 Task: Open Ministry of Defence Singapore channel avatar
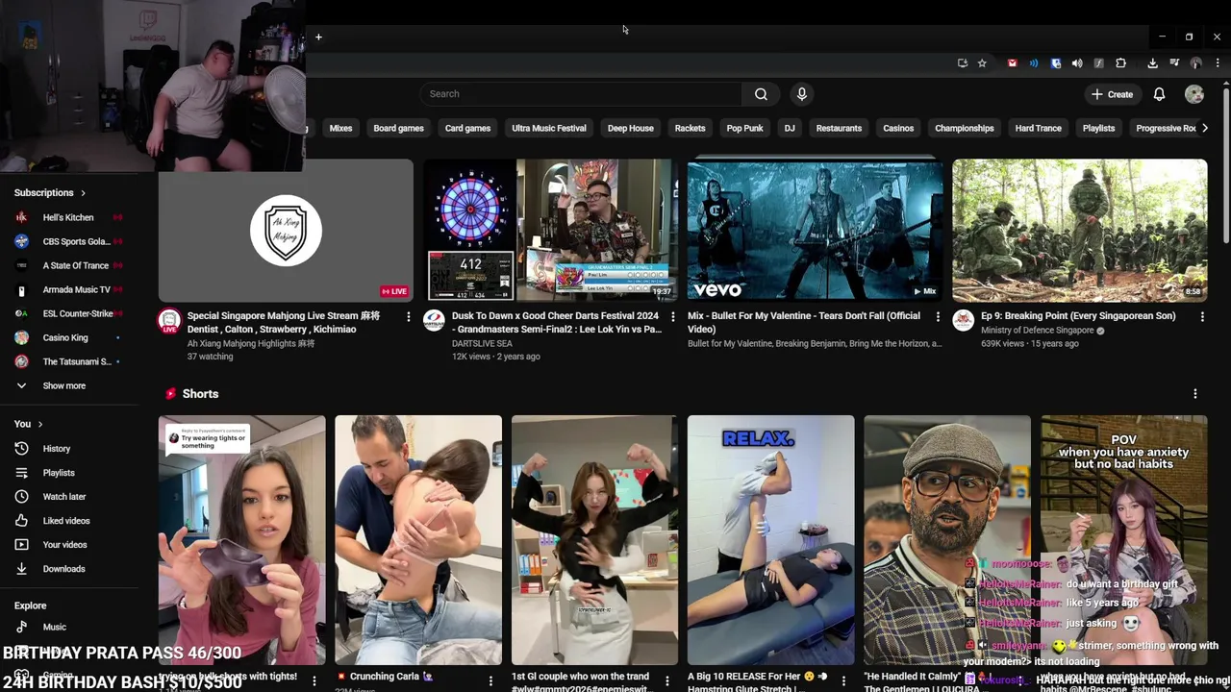click(x=964, y=320)
